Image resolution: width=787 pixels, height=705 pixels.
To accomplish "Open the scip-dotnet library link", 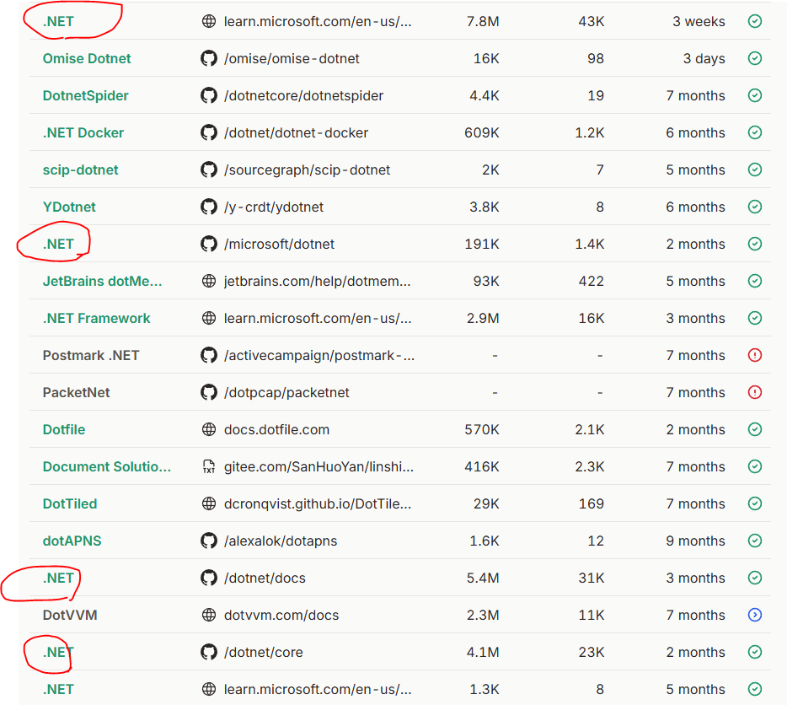I will (x=80, y=170).
